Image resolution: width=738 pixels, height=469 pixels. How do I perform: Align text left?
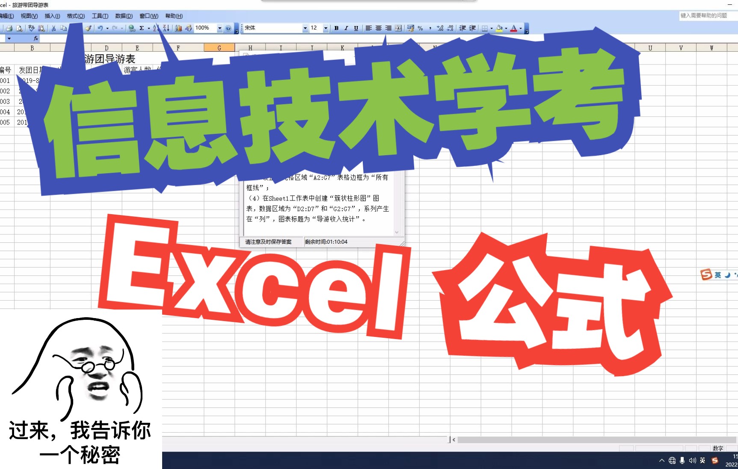[x=368, y=28]
